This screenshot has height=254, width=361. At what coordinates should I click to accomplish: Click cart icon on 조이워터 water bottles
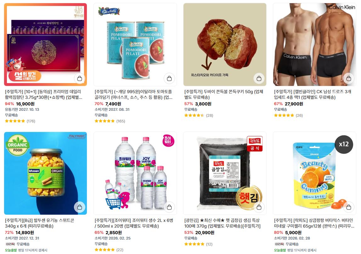point(169,207)
